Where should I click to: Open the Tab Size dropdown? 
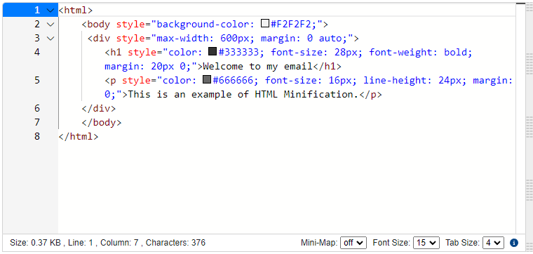pyautogui.click(x=493, y=243)
